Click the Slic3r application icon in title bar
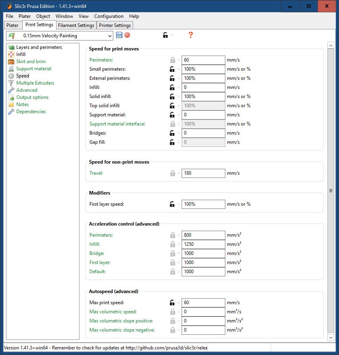This screenshot has height=355, width=339. pos(9,6)
